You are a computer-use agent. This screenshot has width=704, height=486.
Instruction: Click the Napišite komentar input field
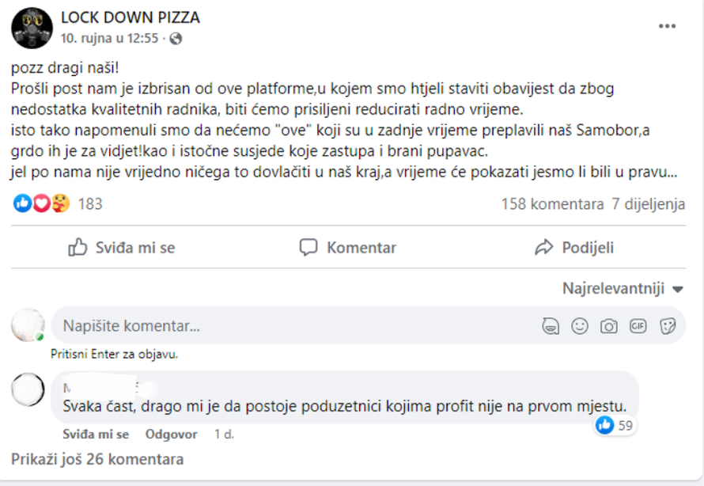pyautogui.click(x=237, y=325)
